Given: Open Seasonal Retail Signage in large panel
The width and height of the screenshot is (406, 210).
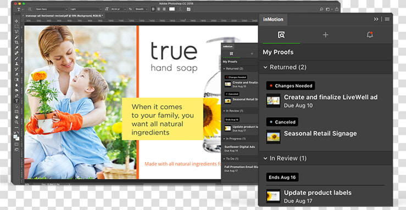Looking at the screenshot, I should click(x=320, y=133).
